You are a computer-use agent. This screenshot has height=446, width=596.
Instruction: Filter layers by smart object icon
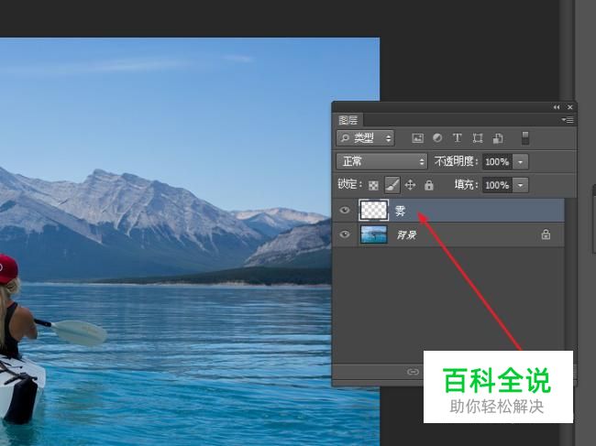[x=498, y=138]
